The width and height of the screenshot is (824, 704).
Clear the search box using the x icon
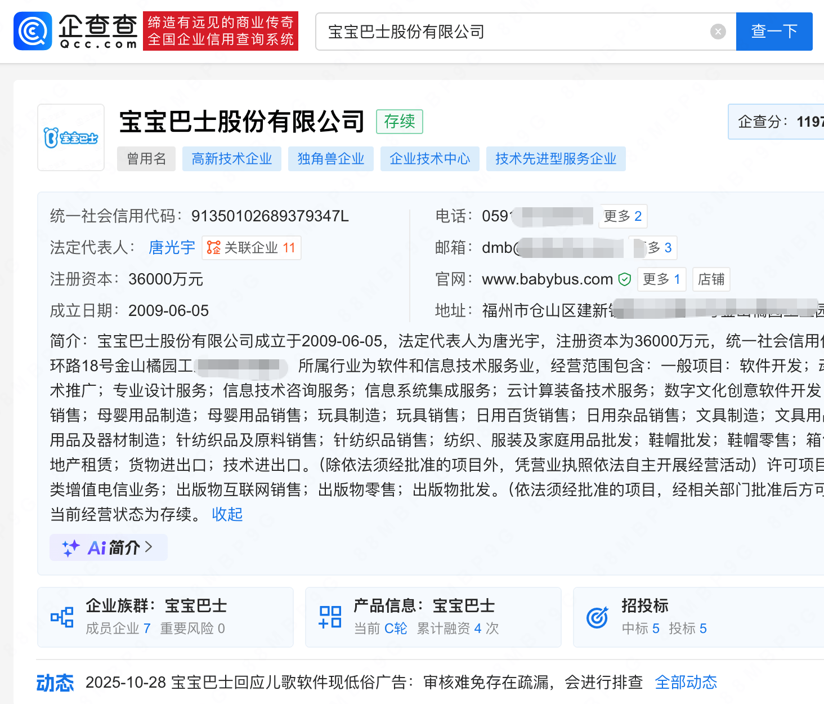tap(718, 32)
